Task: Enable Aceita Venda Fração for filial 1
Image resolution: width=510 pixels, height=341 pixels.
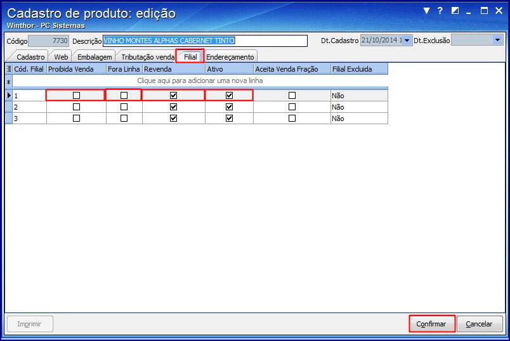Action: pyautogui.click(x=292, y=95)
